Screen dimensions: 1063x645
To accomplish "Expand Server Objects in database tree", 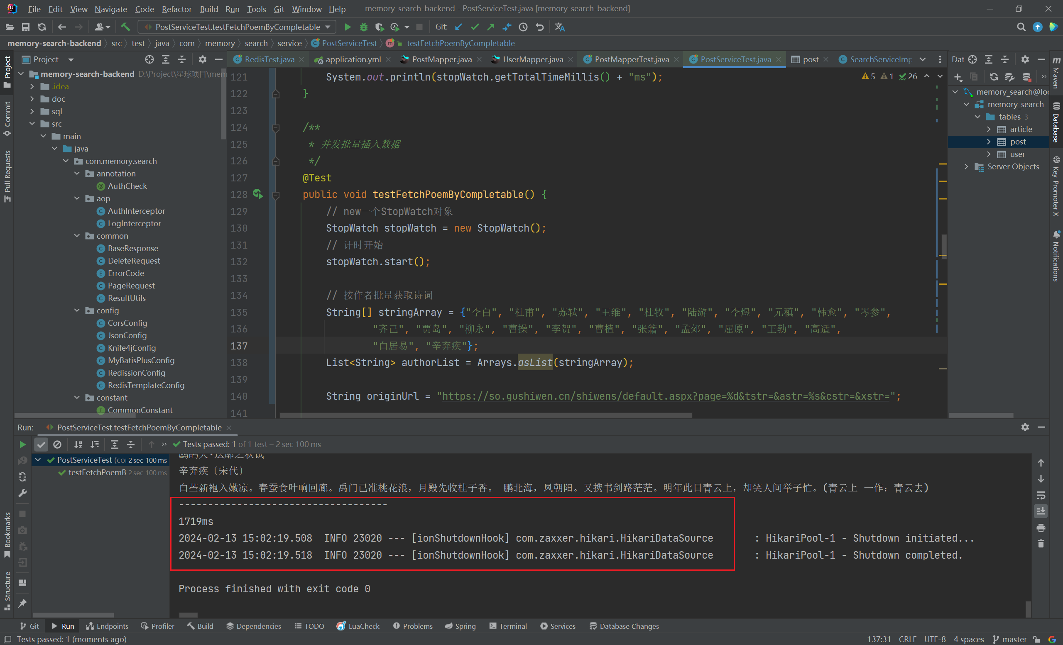I will click(966, 167).
